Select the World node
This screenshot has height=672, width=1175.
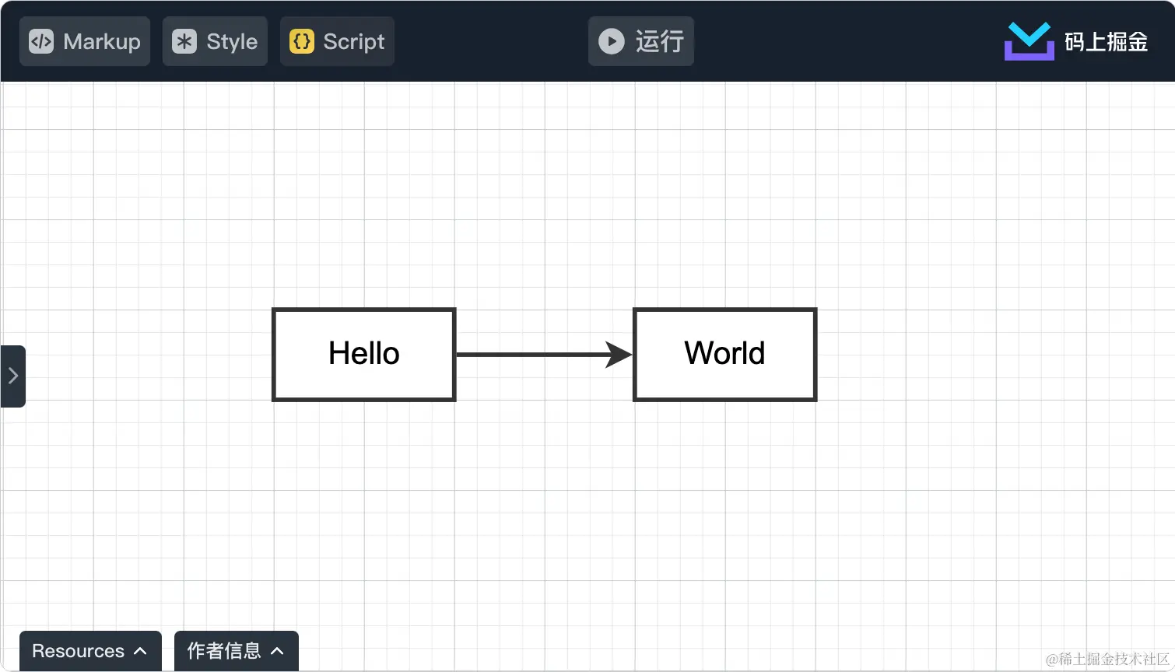(725, 355)
